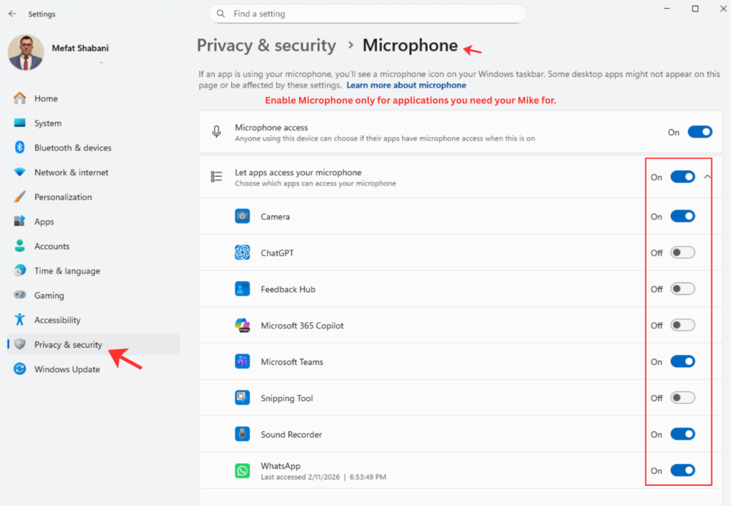This screenshot has height=506, width=731.
Task: Click the ChatGPT app icon
Action: (242, 253)
